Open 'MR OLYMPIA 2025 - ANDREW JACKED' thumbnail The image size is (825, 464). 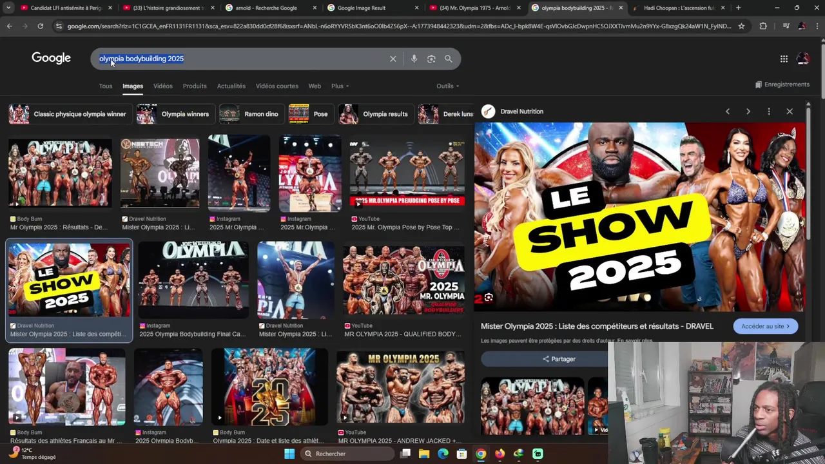tap(400, 386)
